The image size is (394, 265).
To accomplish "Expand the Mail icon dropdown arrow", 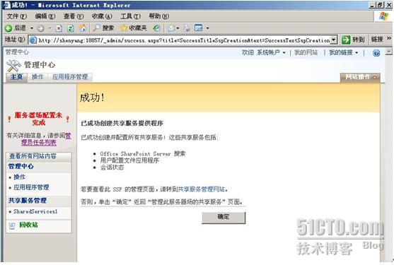I will point(178,28).
